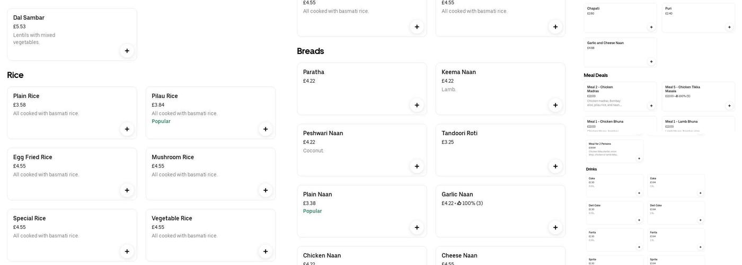This screenshot has width=742, height=265.
Task: Open the Chicken Naan item card
Action: 361,256
